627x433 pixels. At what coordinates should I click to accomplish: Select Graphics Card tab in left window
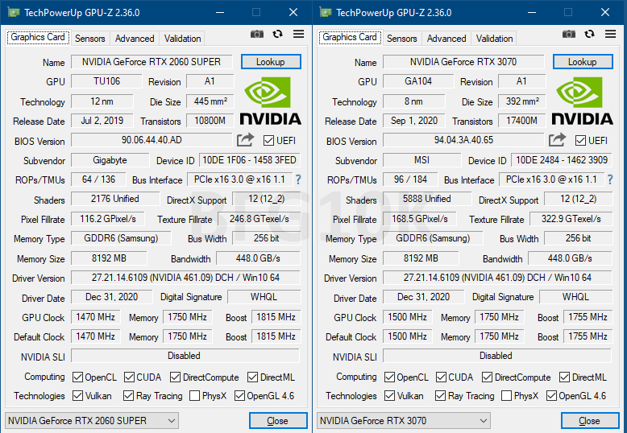click(x=38, y=37)
